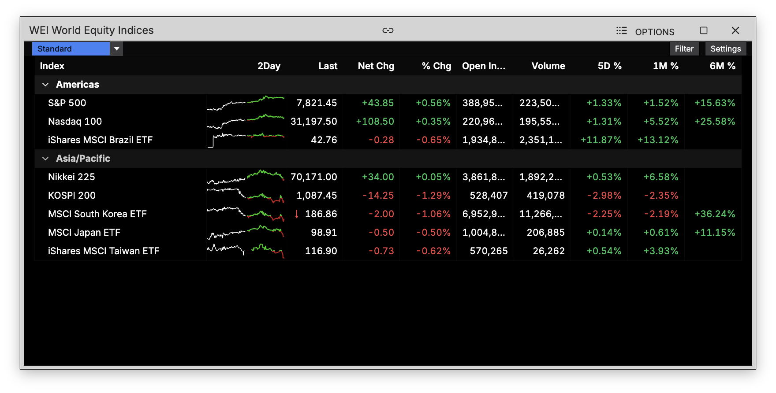Click the +36.24% six-month cell
Viewport: 776px width, 393px height.
pos(715,214)
